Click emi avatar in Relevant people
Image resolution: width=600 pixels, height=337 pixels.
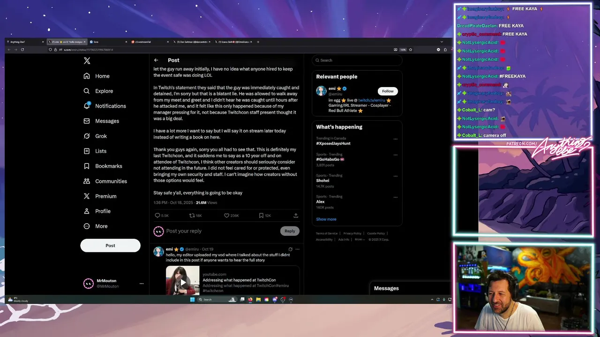click(321, 91)
